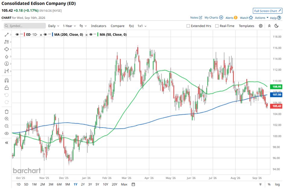
Task: Click the Templates button
Action: (x=247, y=26)
